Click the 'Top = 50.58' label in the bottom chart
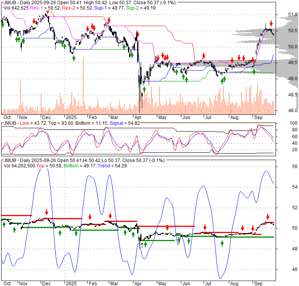Image resolution: width=299 pixels, height=286 pixels. [49, 166]
